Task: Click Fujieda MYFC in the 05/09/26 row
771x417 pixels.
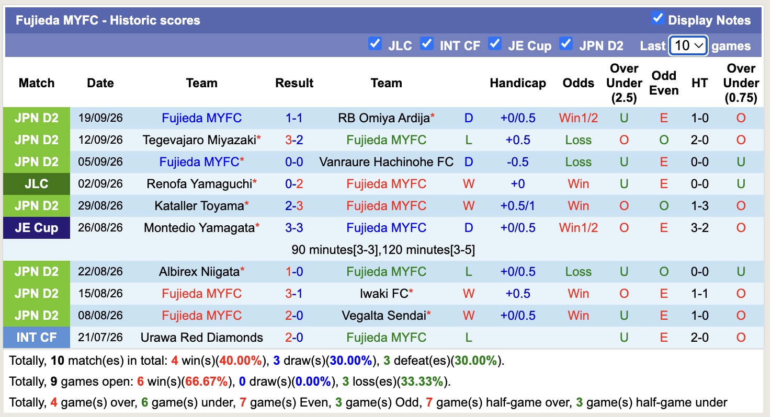Action: (199, 162)
